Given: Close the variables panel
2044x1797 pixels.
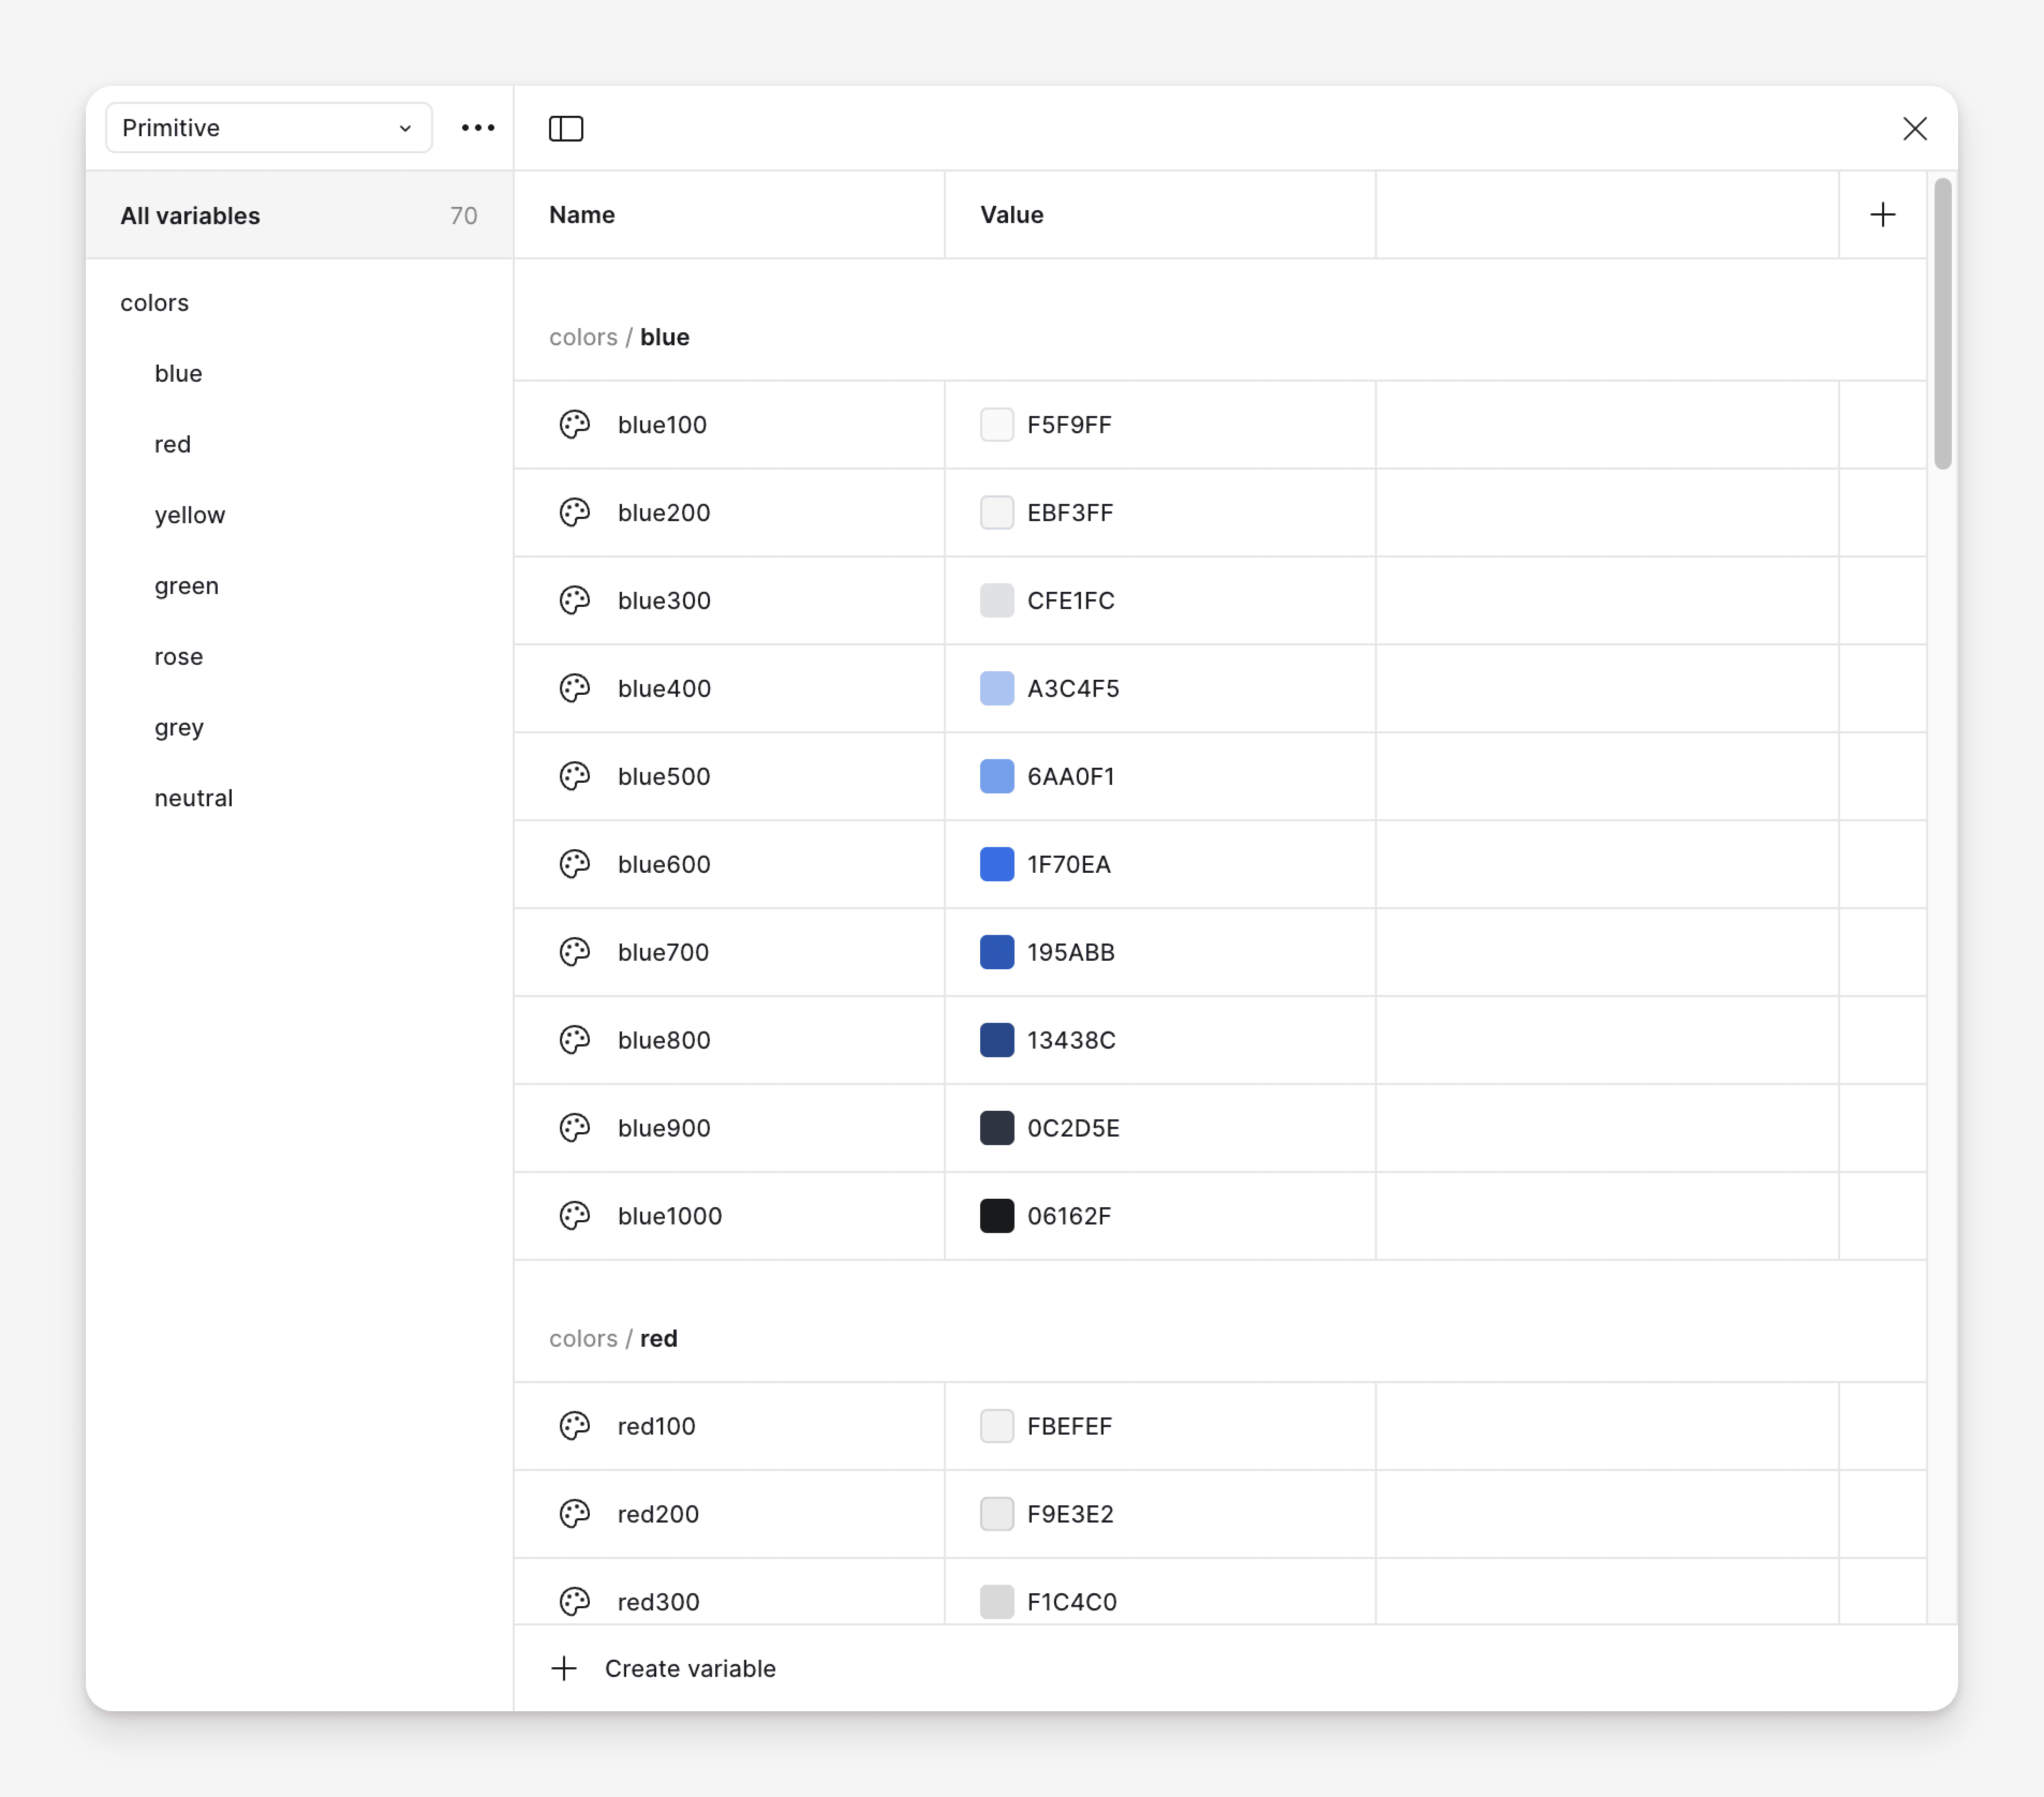Looking at the screenshot, I should (x=1914, y=128).
